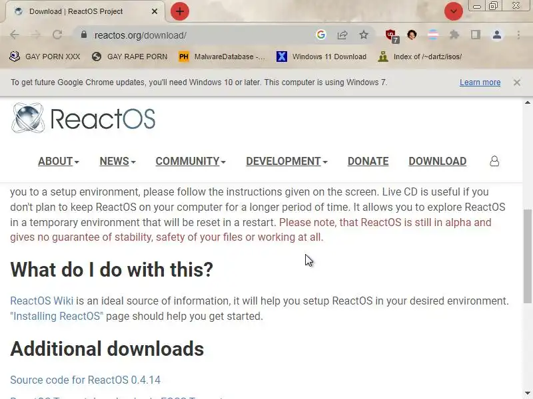
Task: Click the avatar-face extension icon
Action: (412, 35)
